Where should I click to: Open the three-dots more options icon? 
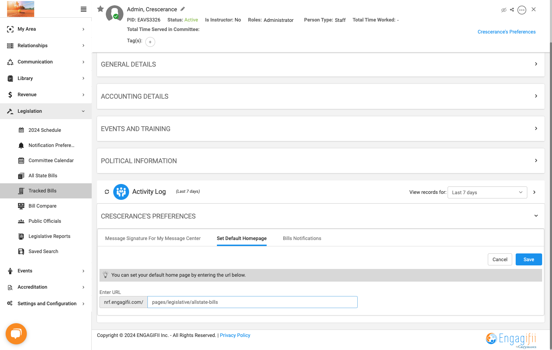click(x=522, y=10)
